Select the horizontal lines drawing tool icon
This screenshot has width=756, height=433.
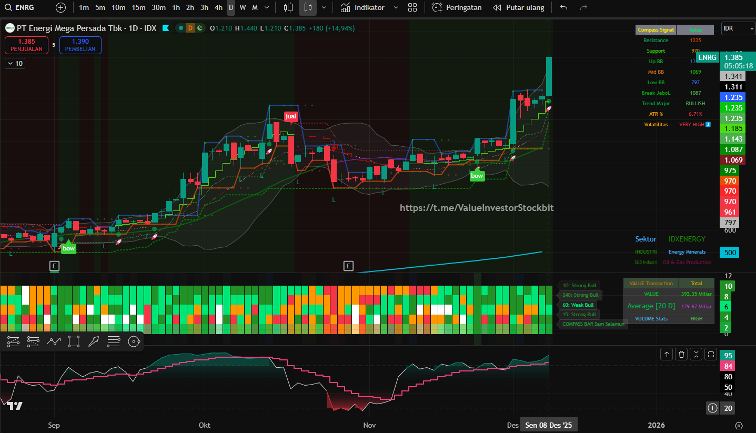113,341
